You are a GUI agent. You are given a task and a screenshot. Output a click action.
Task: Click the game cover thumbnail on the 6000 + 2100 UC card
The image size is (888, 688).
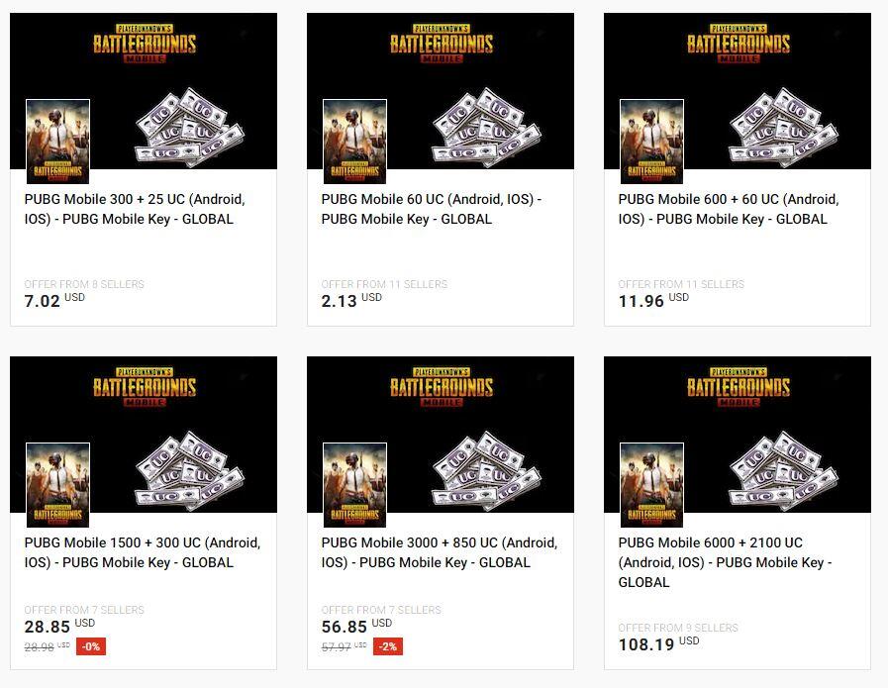coord(651,485)
